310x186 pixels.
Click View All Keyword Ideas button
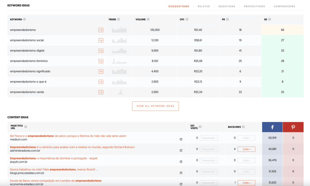(155, 106)
